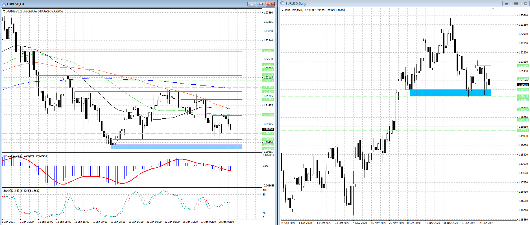
Task: Click the 1.20968 current price tag on H4
Action: [268, 129]
